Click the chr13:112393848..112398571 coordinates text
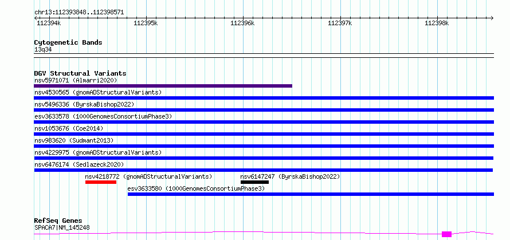Image resolution: width=510 pixels, height=240 pixels. pos(79,13)
